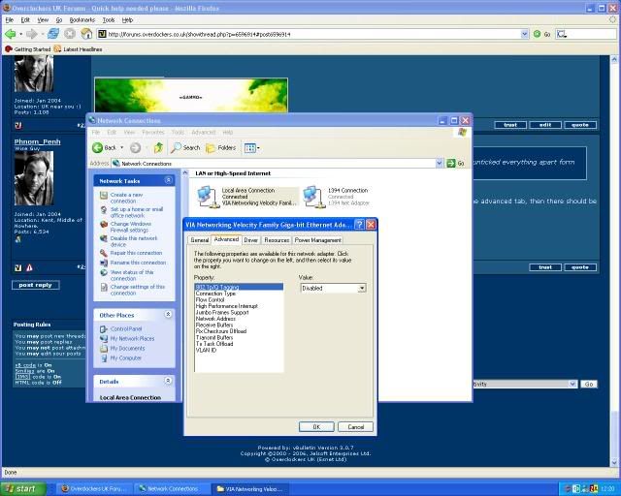Click the Start button

21,489
